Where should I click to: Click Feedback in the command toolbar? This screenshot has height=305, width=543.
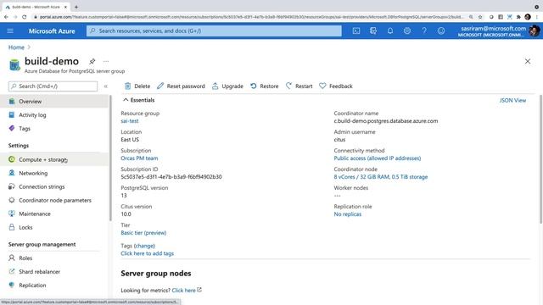point(336,86)
